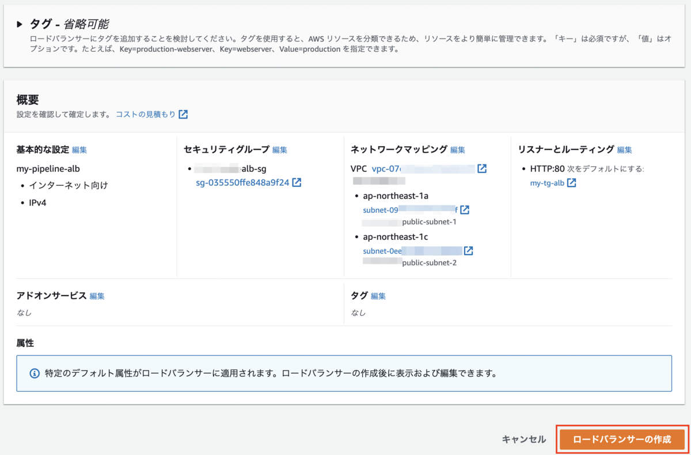Open the subnet-09 link under ap-northeast-1a
The width and height of the screenshot is (691, 455).
pyautogui.click(x=411, y=210)
